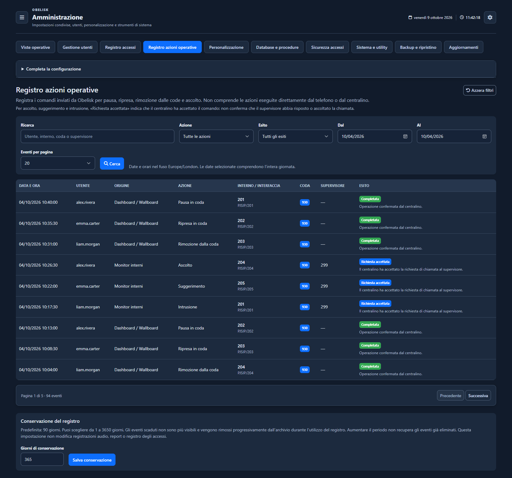This screenshot has height=478, width=512.
Task: Open the Personalizzazione tab
Action: [226, 47]
